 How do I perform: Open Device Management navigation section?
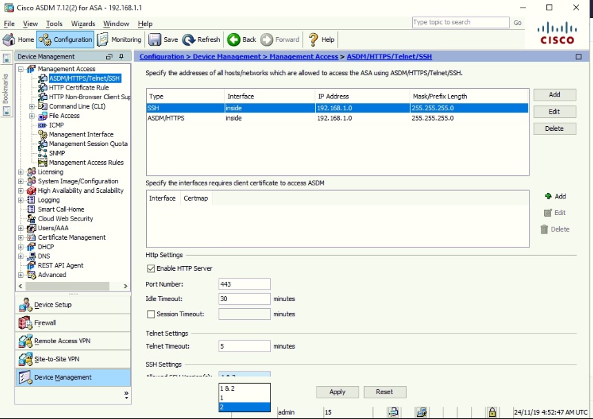click(73, 377)
